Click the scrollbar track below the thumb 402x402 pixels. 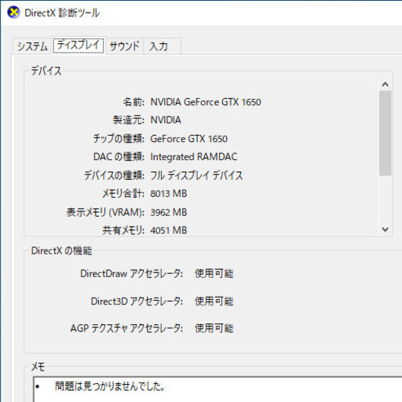pos(385,199)
